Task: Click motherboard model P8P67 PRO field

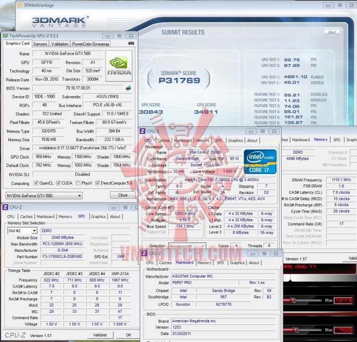Action: pos(204,283)
